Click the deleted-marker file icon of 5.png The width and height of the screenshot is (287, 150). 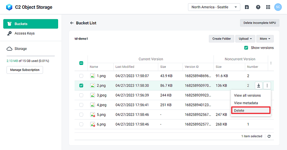93,114
